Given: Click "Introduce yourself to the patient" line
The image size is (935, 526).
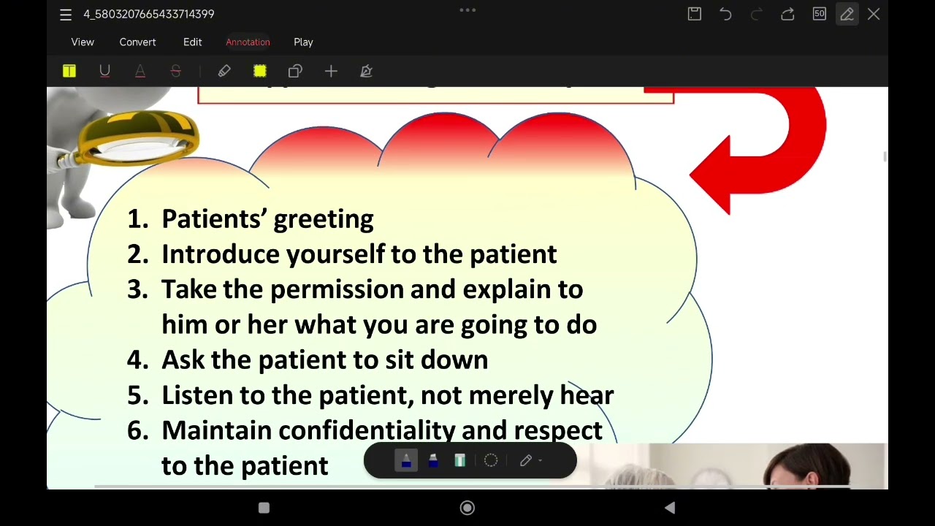Looking at the screenshot, I should (359, 254).
